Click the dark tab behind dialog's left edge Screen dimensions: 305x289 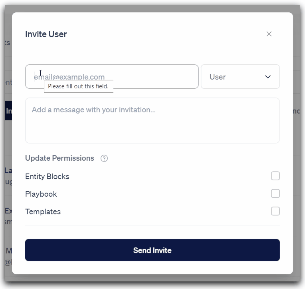pyautogui.click(x=8, y=111)
